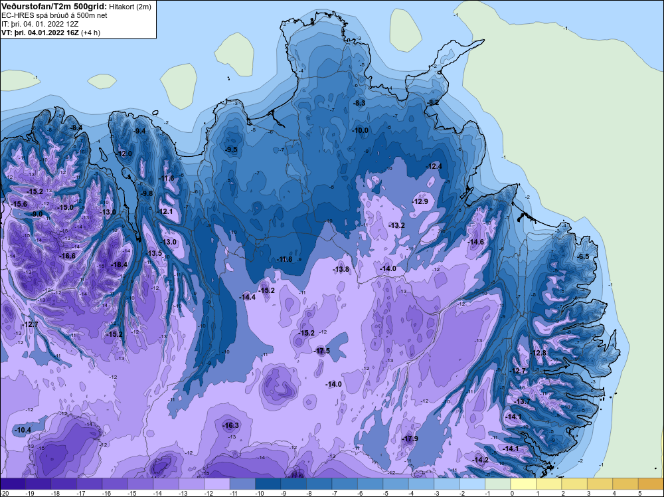Screen dimensions: 664x497
Task: Click the temperature value "-10.0" on the map
Action: [361, 130]
